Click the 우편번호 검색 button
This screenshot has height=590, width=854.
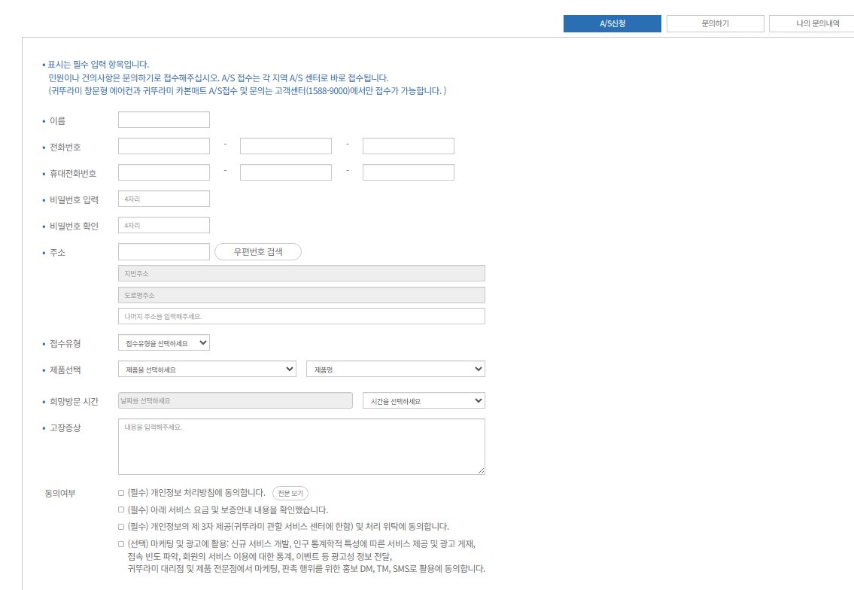[x=258, y=252]
